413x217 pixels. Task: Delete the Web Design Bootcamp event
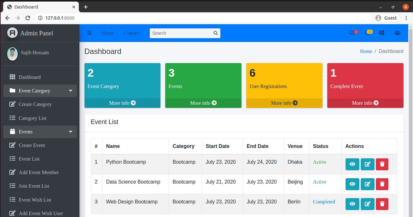point(382,204)
